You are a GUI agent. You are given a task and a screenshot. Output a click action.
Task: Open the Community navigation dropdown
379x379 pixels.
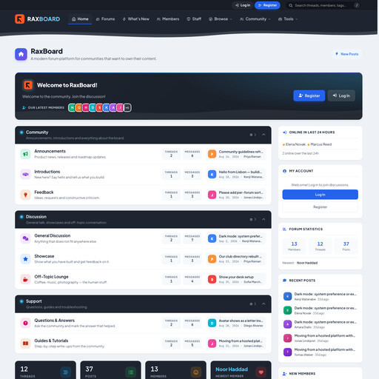click(255, 19)
